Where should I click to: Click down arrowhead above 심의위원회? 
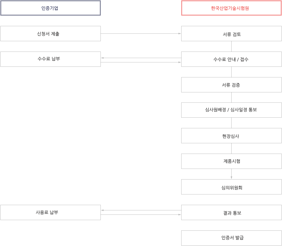232,178
